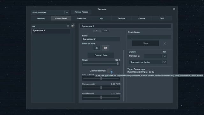Viewport: 204px width, 115px height.
Task: Click the Power slider handle
Action: (118, 64)
